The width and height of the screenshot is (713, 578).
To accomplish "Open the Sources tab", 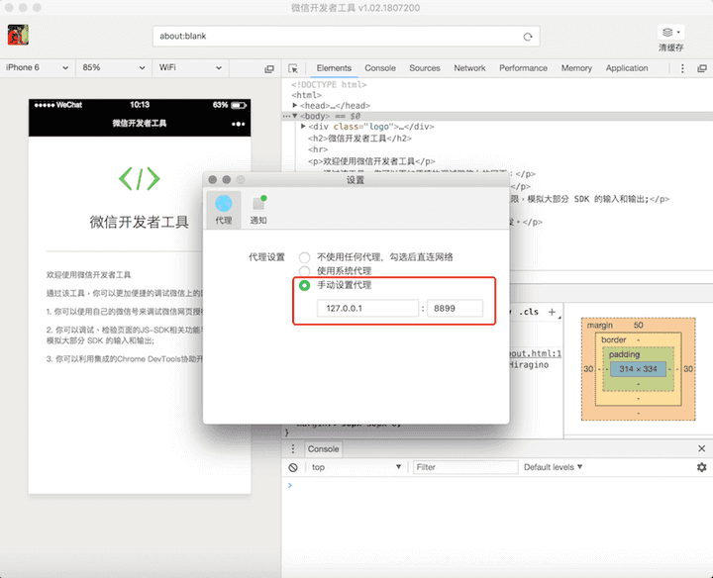I will (x=425, y=68).
